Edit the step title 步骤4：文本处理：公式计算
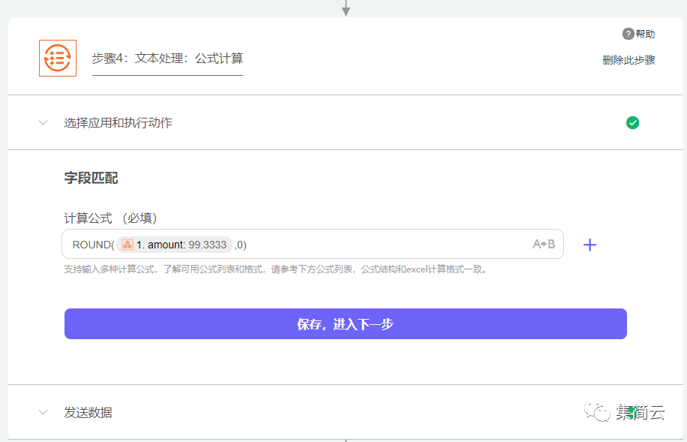This screenshot has width=687, height=442. (x=167, y=59)
